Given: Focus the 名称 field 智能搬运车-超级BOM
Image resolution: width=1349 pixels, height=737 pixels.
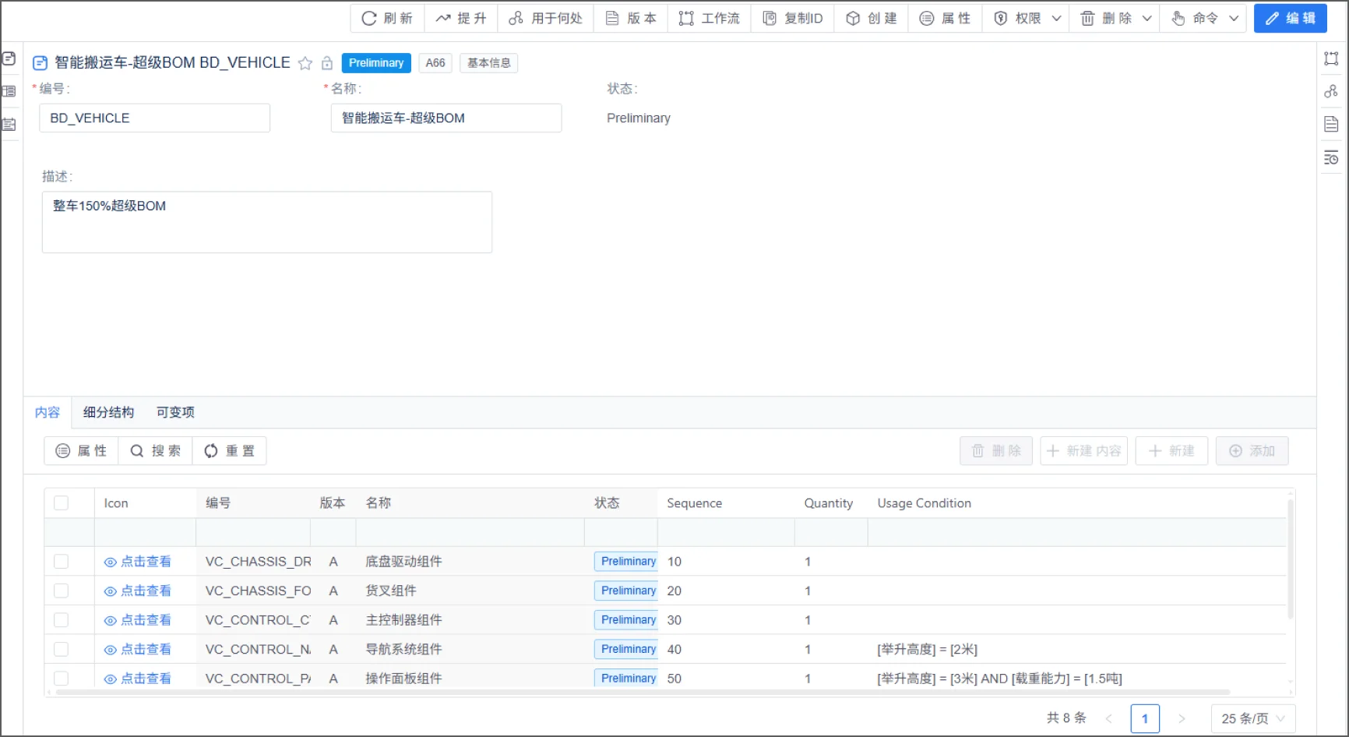Looking at the screenshot, I should pyautogui.click(x=446, y=118).
